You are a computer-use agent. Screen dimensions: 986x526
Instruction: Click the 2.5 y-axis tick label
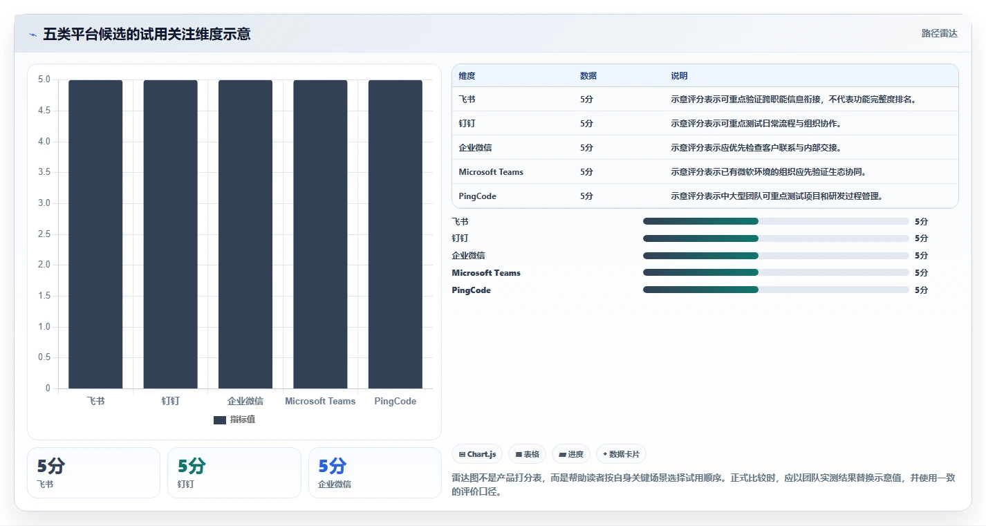click(44, 234)
